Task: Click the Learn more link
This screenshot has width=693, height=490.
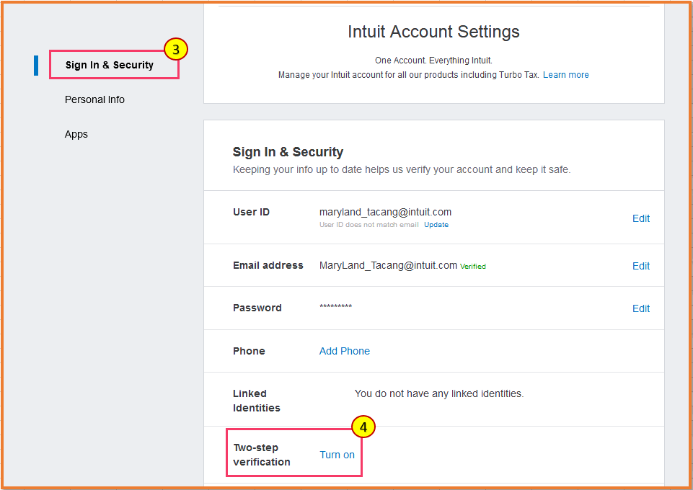Action: pos(565,74)
